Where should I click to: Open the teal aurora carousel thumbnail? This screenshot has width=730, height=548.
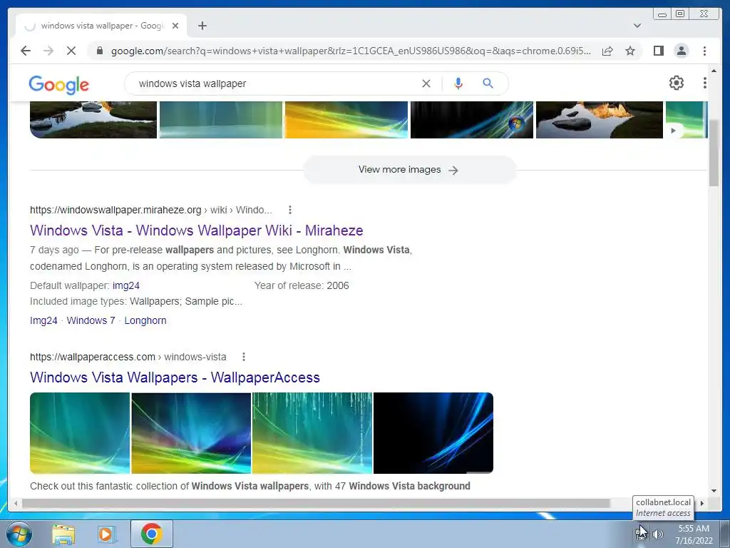pyautogui.click(x=221, y=119)
